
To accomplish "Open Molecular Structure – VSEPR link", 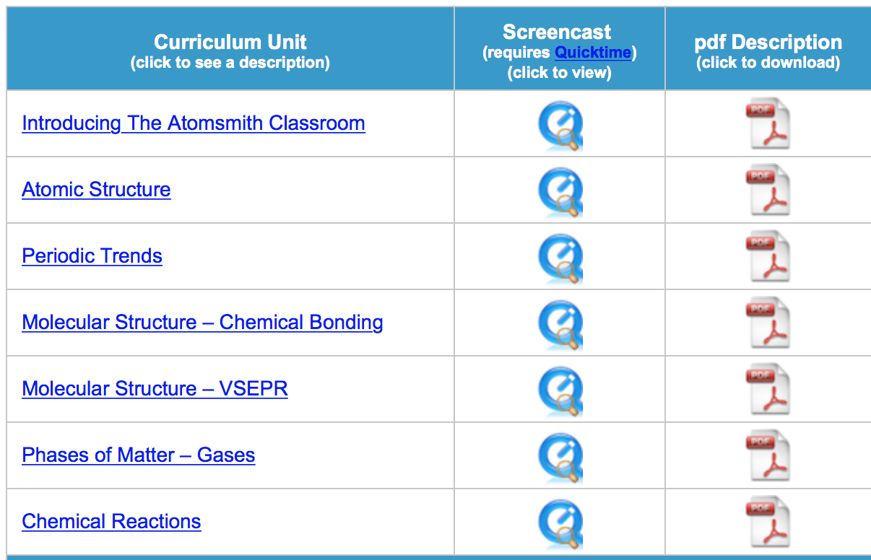I will pyautogui.click(x=155, y=389).
